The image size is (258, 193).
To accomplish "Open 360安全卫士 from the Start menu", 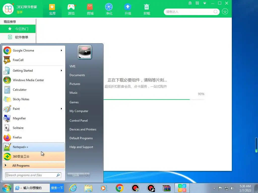I will (34, 156).
